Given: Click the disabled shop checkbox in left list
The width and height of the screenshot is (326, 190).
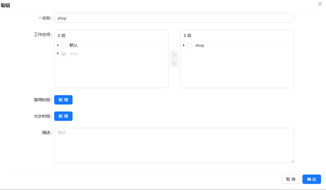Looking at the screenshot, I should [64, 54].
